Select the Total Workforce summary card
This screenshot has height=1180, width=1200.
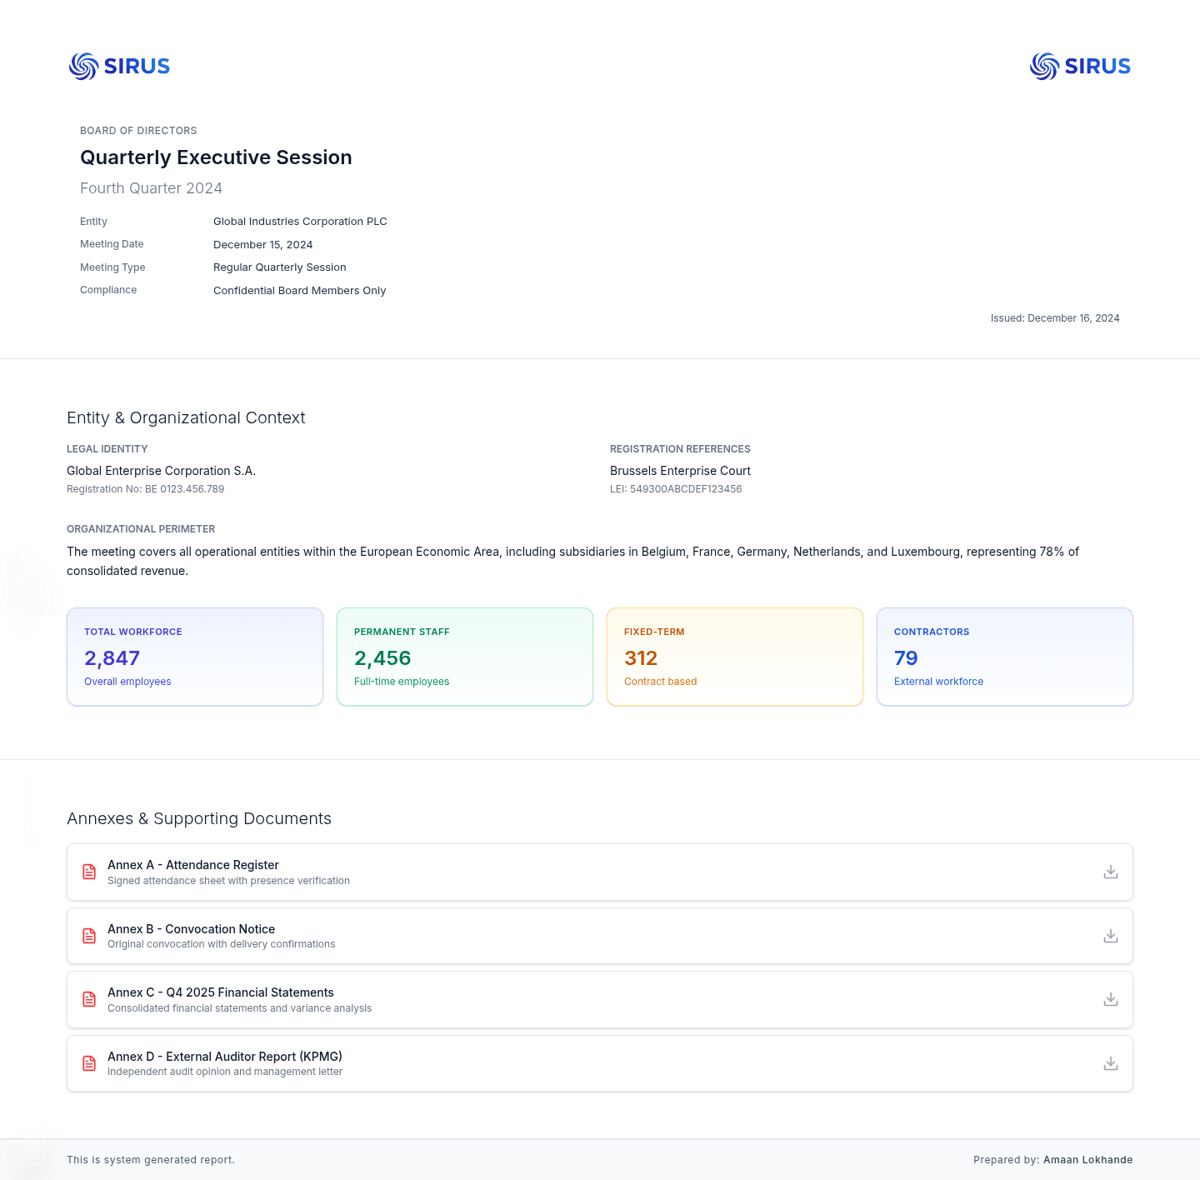pos(194,657)
